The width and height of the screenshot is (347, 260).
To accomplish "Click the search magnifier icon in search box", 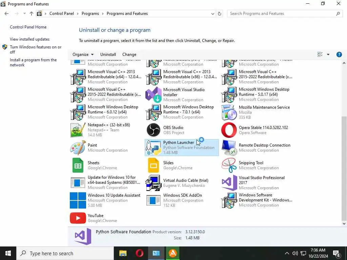I will coord(338,14).
